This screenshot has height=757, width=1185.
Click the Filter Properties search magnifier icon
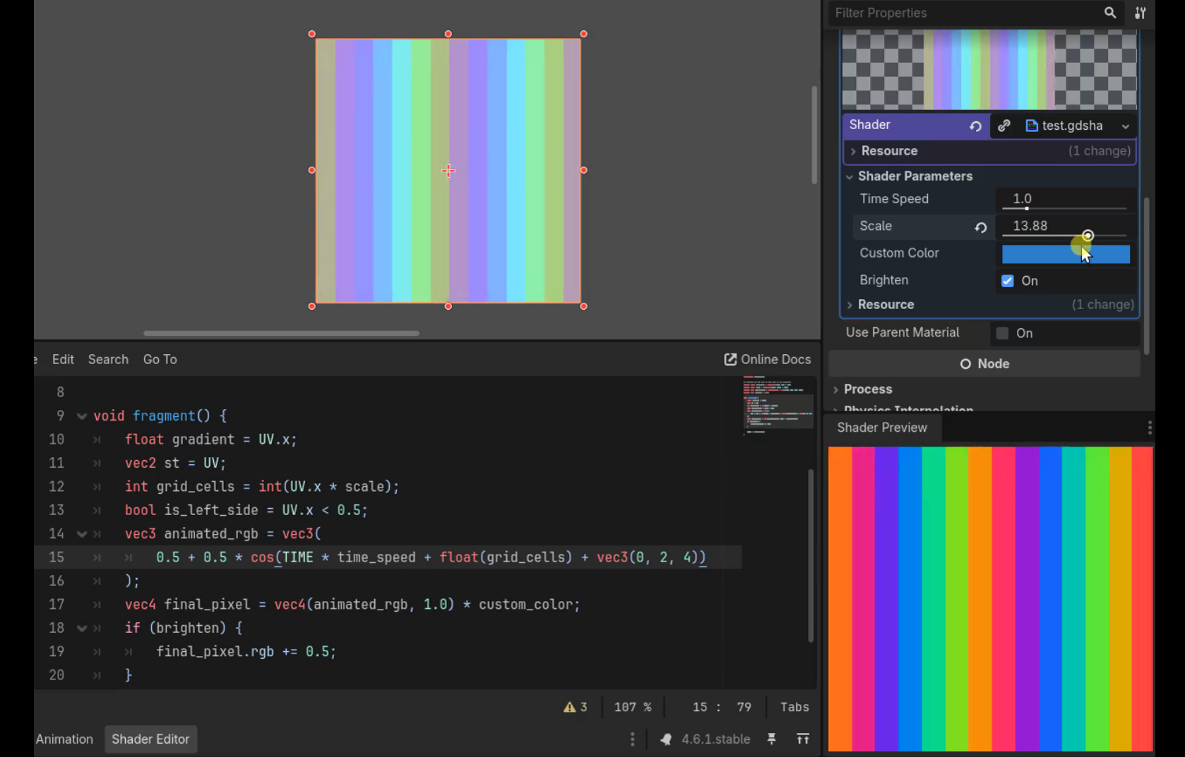click(1110, 13)
